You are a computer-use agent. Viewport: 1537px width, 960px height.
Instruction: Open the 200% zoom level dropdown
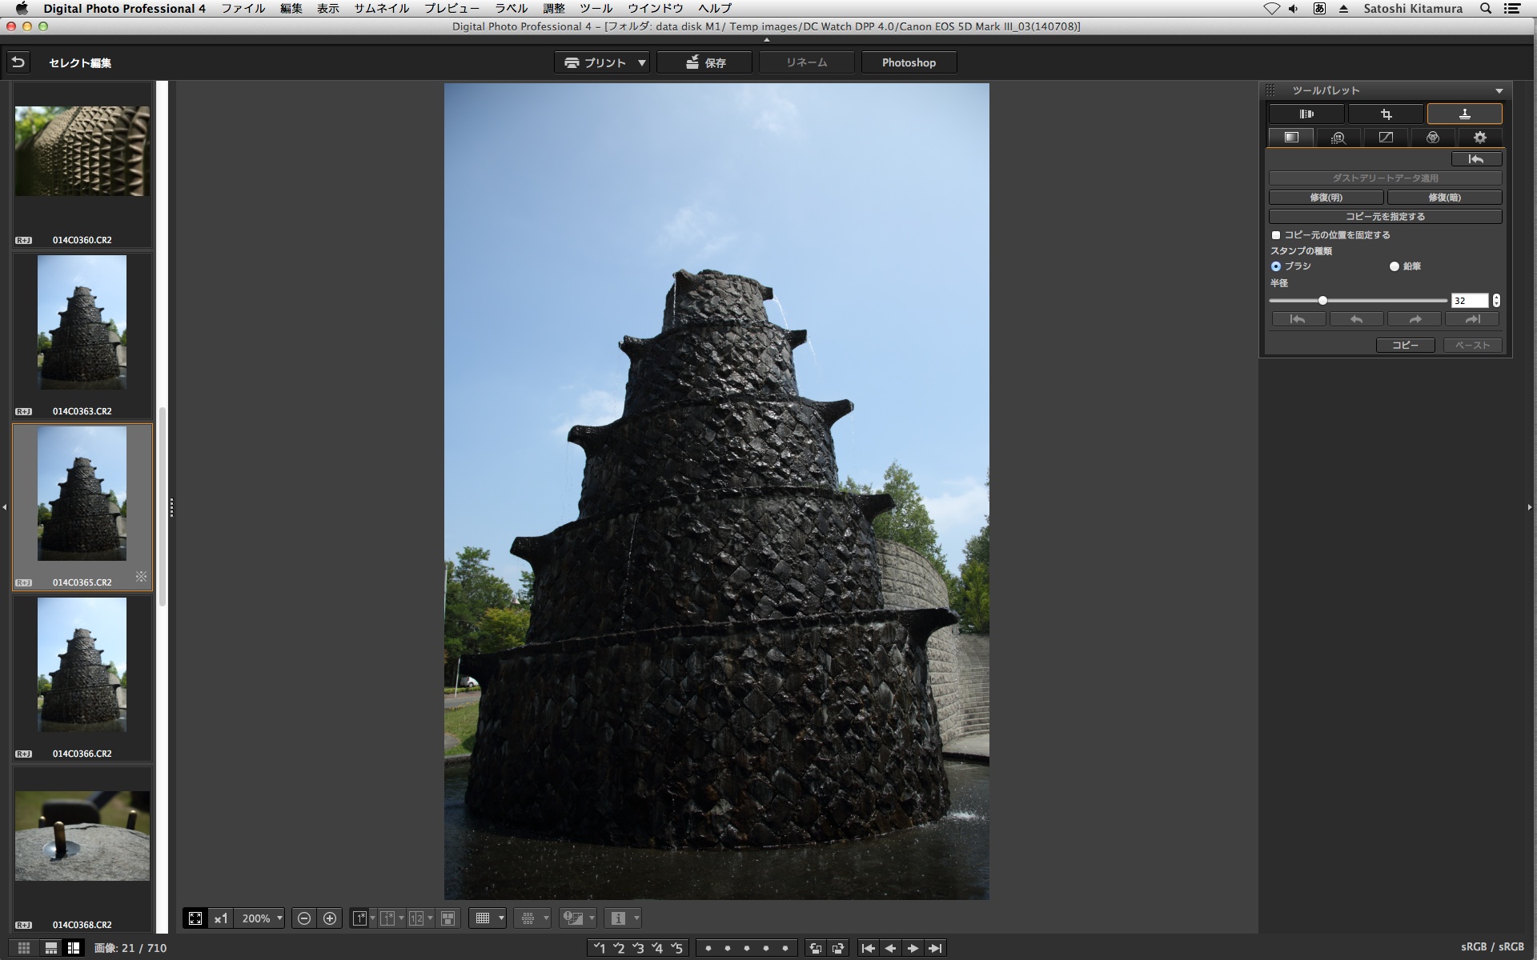(x=279, y=918)
